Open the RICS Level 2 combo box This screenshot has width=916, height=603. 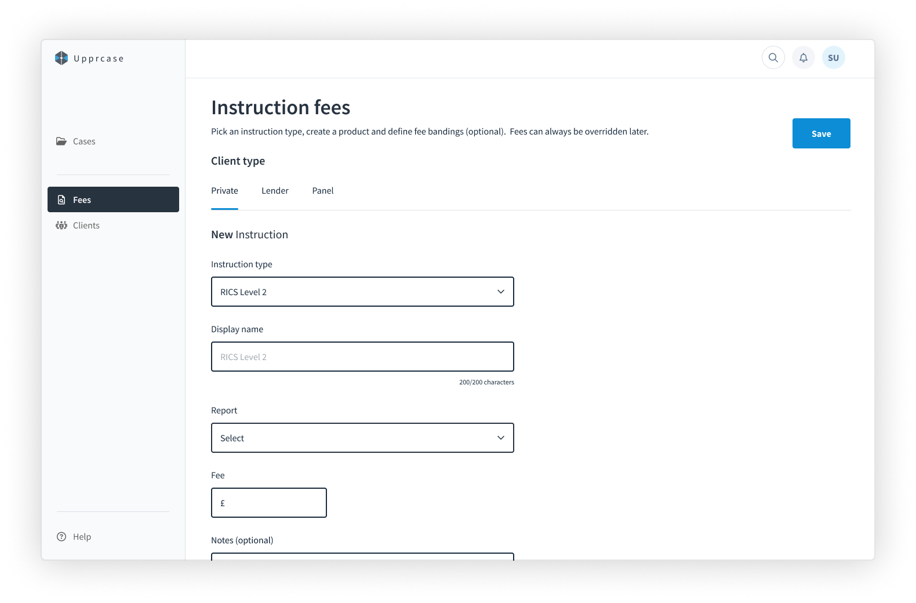(362, 292)
